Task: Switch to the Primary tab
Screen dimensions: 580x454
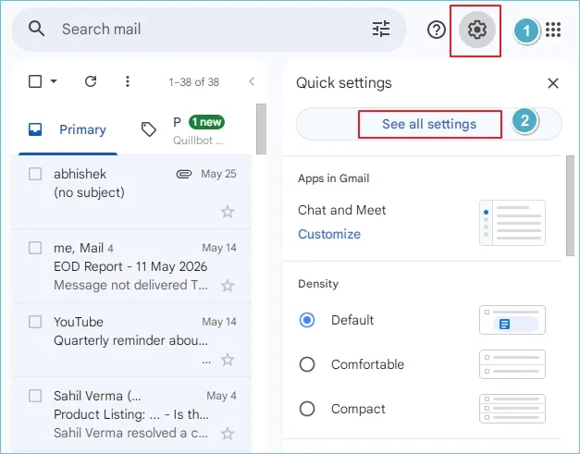Action: pos(68,130)
